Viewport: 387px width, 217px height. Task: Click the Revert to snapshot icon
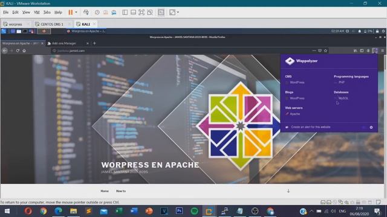[x=106, y=12]
